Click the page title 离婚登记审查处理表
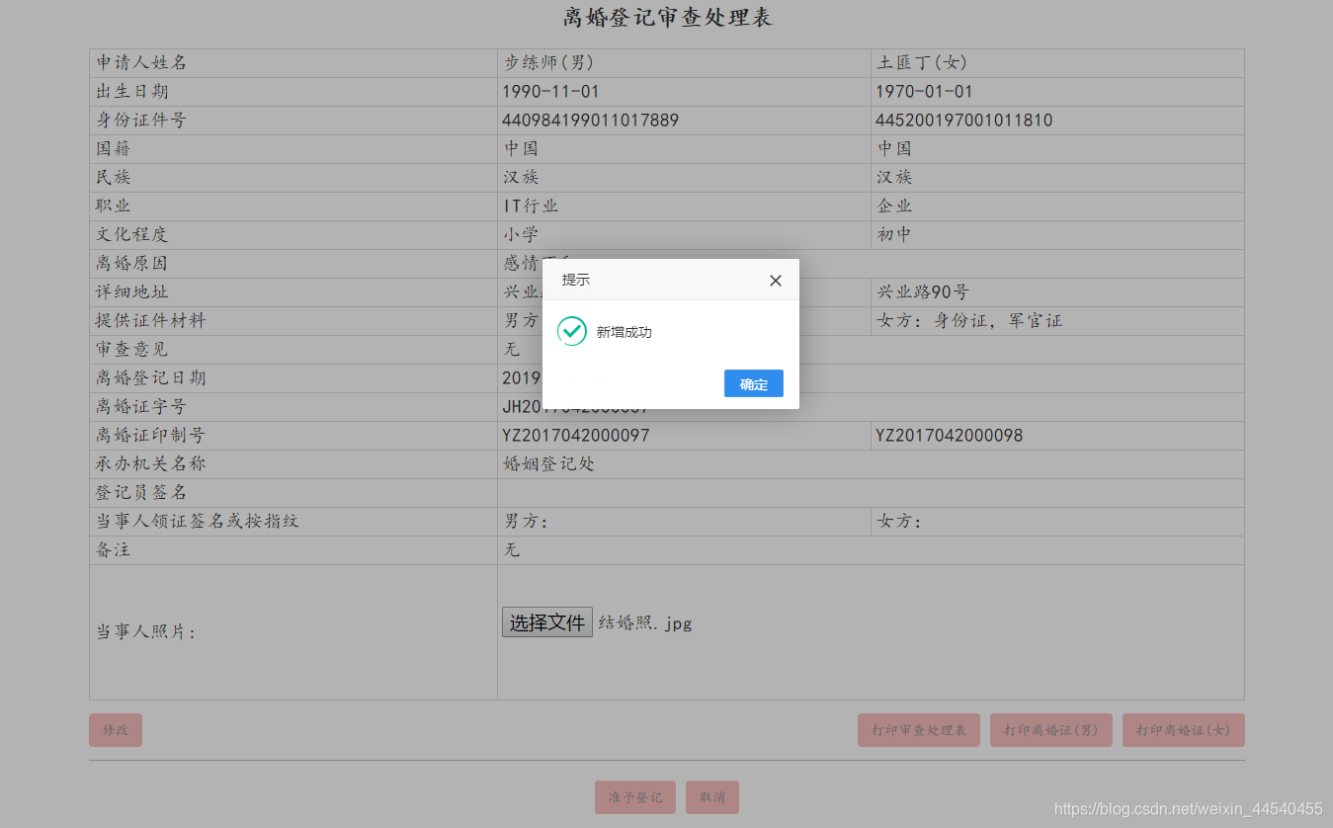The image size is (1333, 828). (x=667, y=18)
